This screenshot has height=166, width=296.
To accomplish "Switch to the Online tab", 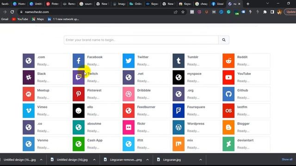I will pos(136,4).
